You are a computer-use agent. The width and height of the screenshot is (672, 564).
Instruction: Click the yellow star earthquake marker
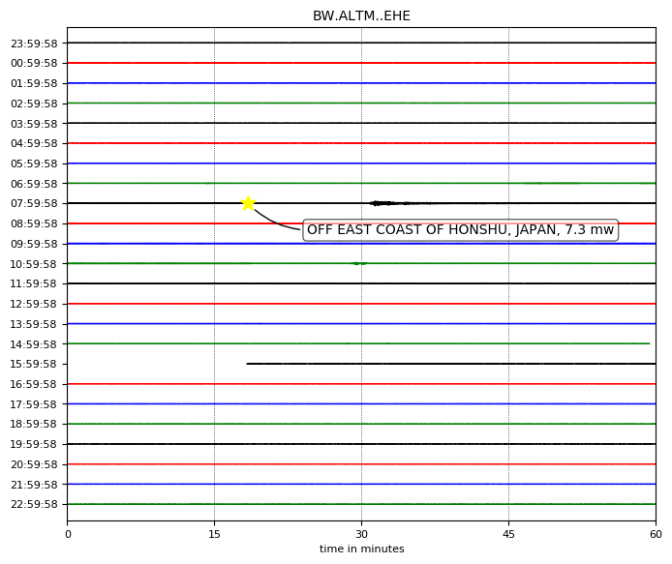248,203
